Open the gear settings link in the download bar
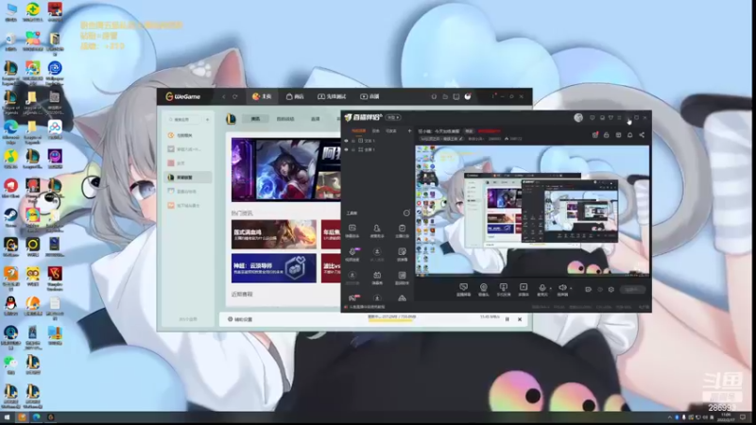This screenshot has height=425, width=756. (240, 319)
